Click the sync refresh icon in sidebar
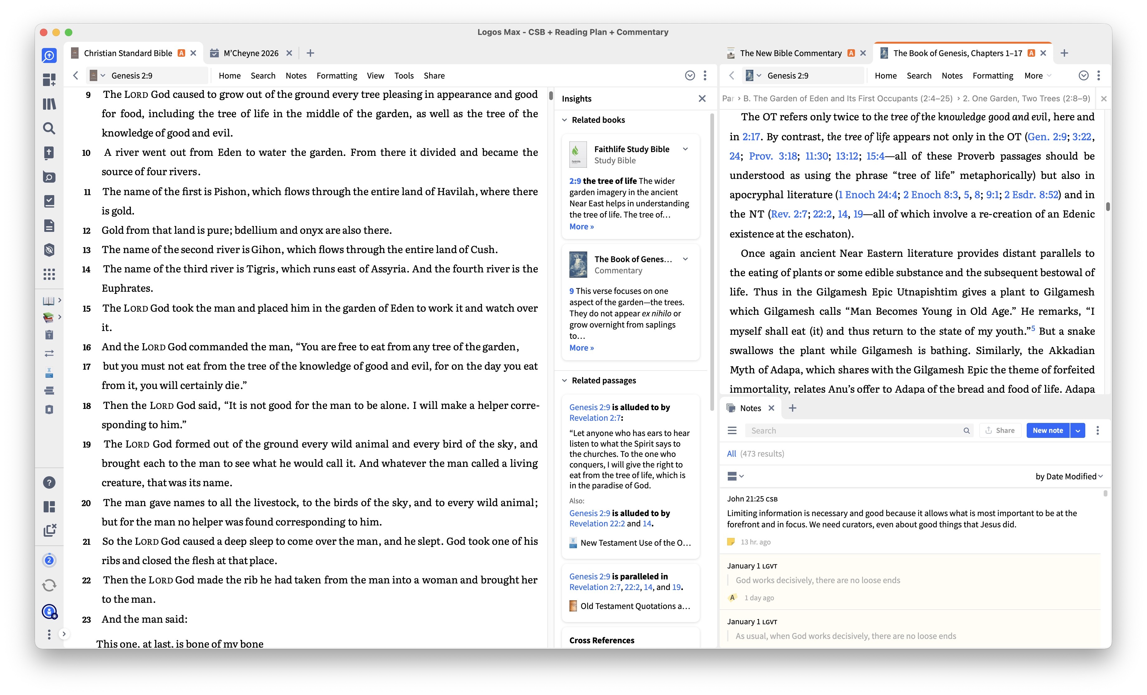The image size is (1147, 695). pyautogui.click(x=49, y=585)
